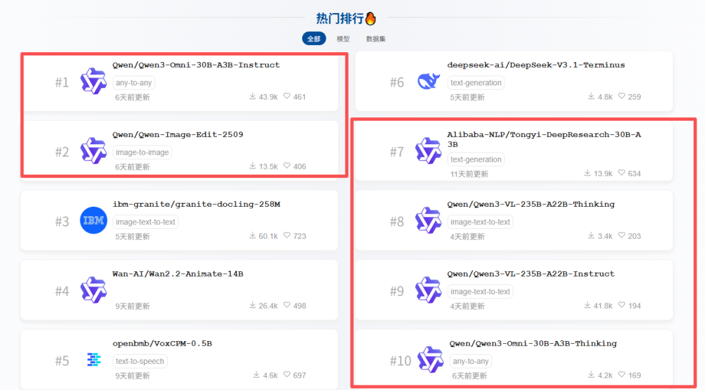The width and height of the screenshot is (705, 390).
Task: Click any-to-any tag on #10 card
Action: [471, 361]
